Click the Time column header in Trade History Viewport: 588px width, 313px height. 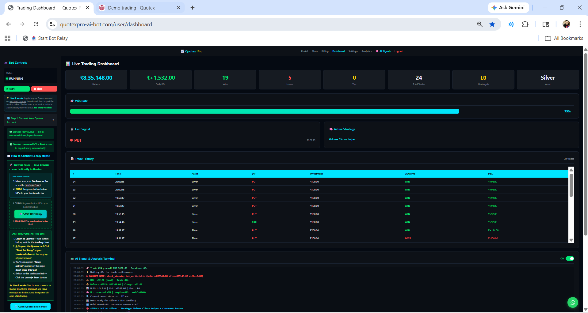point(118,174)
